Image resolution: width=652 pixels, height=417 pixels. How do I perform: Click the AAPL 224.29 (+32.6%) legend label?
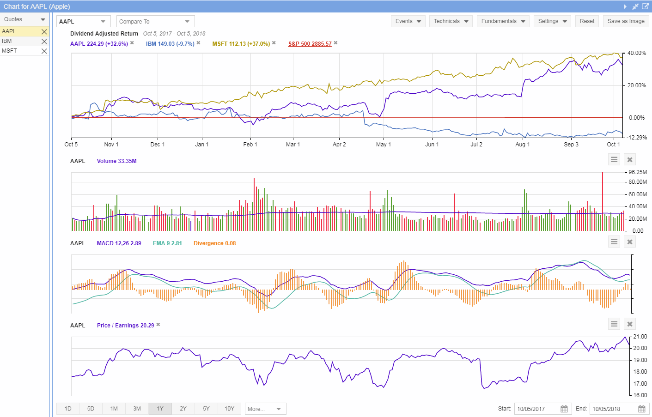coord(99,44)
